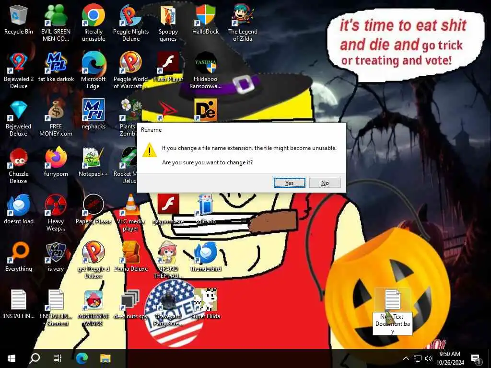Viewport: 491px width, 368px height.
Task: Select The Legend of Zilda shortcut
Action: [243, 23]
